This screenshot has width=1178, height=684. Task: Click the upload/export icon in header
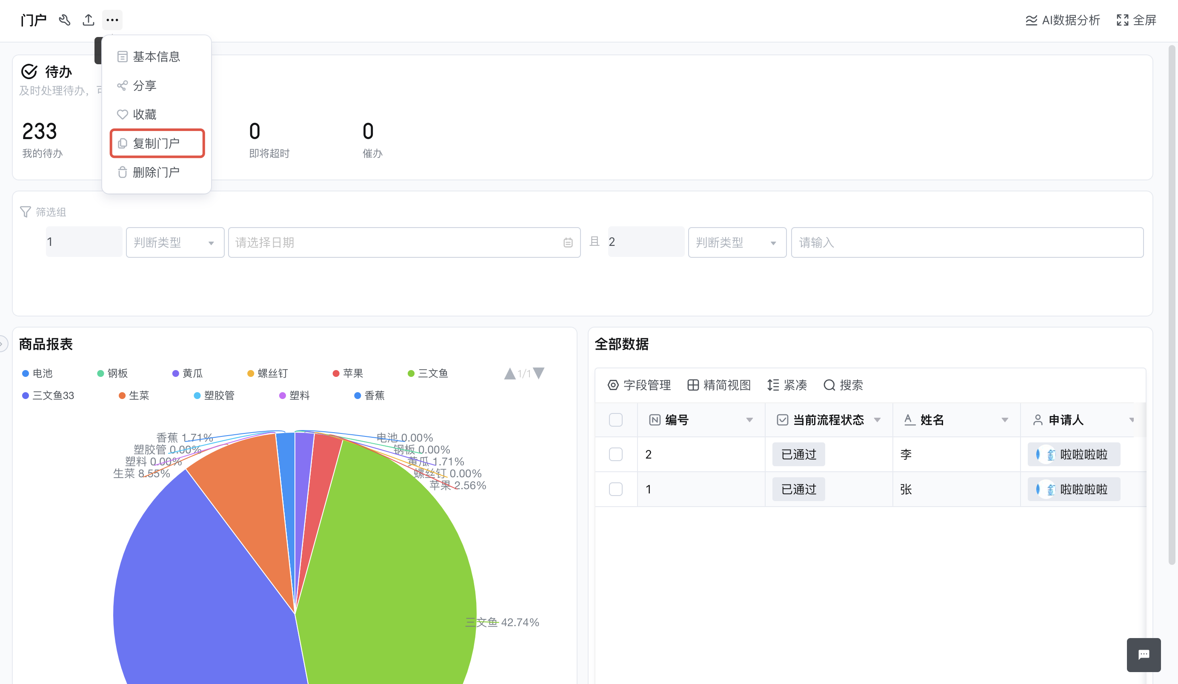(89, 20)
